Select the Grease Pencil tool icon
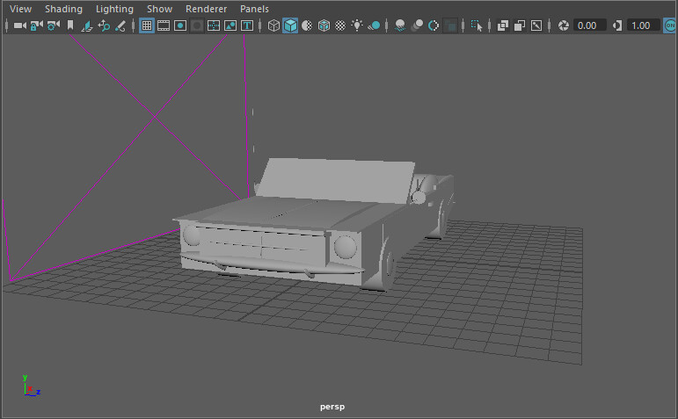Image resolution: width=678 pixels, height=419 pixels. click(x=120, y=26)
